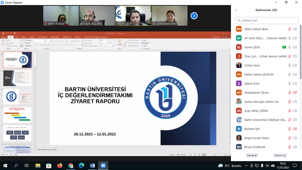Click Abdulsamet Öksöz's disabled camera icon
302x170 pixels.
point(295,93)
